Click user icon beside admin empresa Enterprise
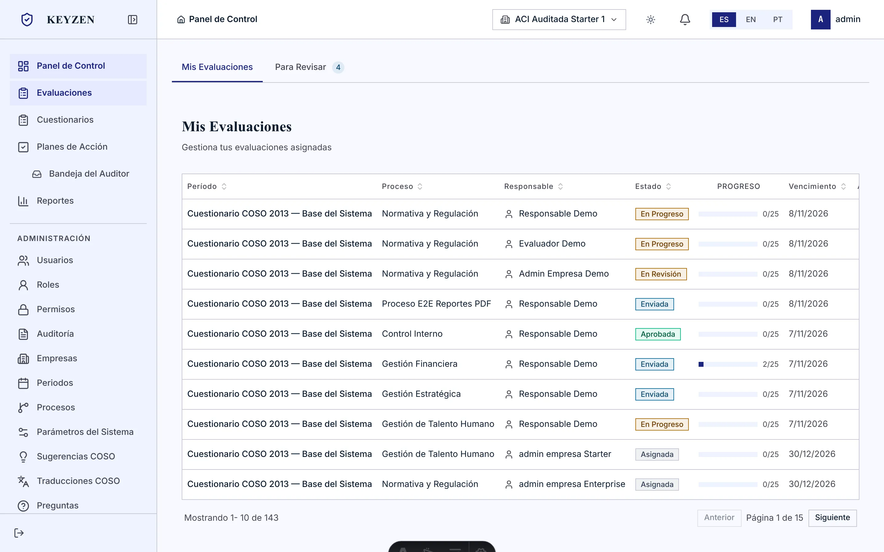Image resolution: width=884 pixels, height=552 pixels. pos(509,485)
